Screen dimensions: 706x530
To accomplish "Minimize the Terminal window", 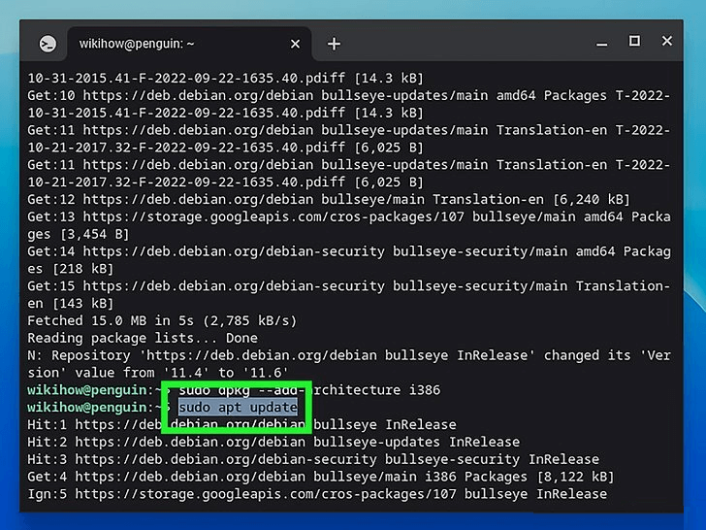I will tap(603, 41).
